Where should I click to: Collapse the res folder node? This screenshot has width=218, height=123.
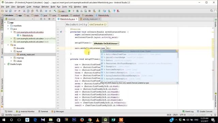[8, 45]
